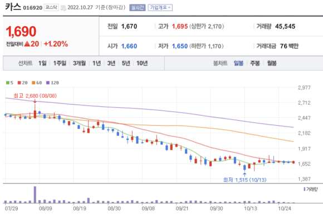
Task: Click the tallest volume bar near 08/08
Action: click(x=35, y=195)
